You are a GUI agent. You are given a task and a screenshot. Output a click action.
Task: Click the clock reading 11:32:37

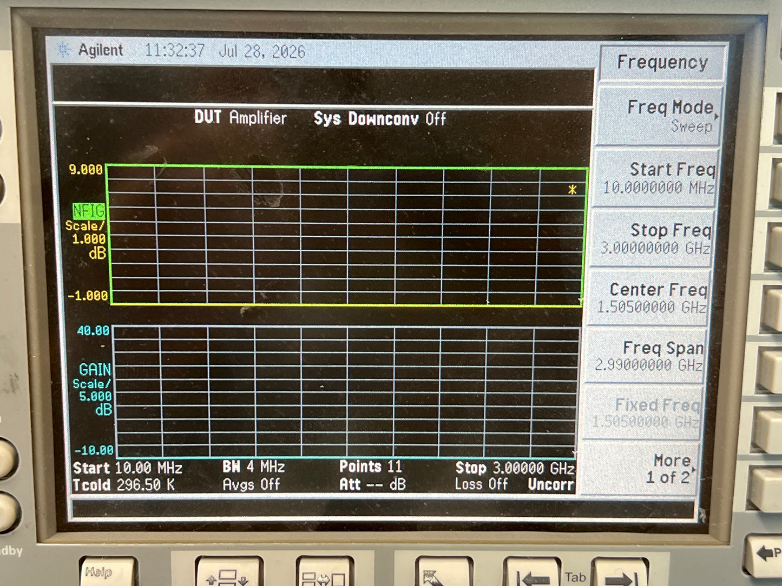(x=174, y=51)
